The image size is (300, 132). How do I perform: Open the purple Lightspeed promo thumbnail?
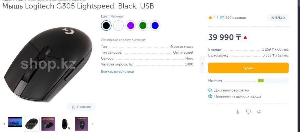tap(48, 123)
